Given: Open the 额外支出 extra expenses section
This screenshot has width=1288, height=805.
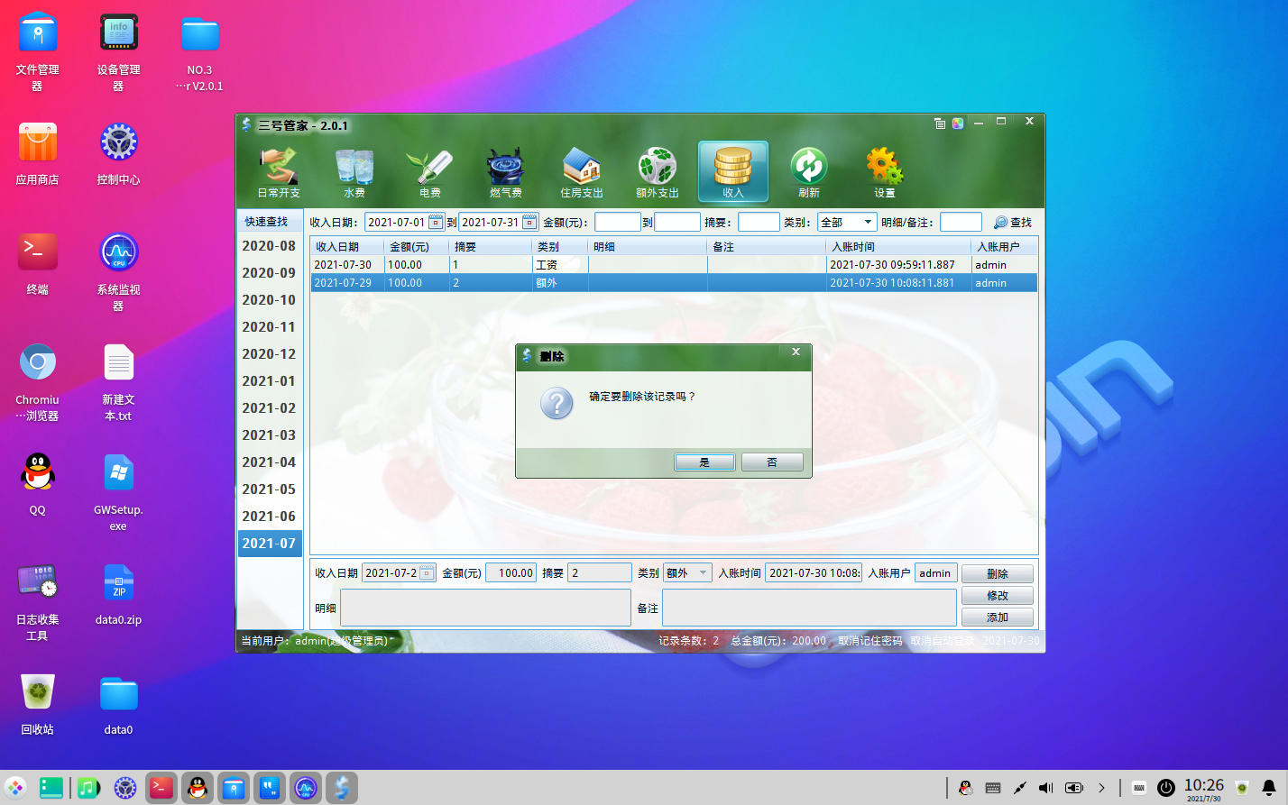Looking at the screenshot, I should pos(658,172).
